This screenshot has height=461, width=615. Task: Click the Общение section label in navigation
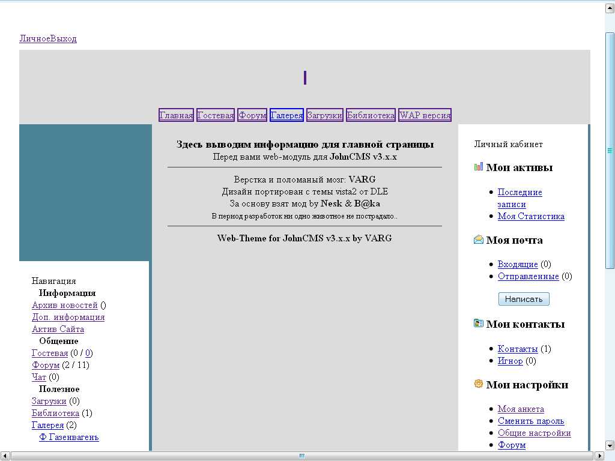[59, 341]
